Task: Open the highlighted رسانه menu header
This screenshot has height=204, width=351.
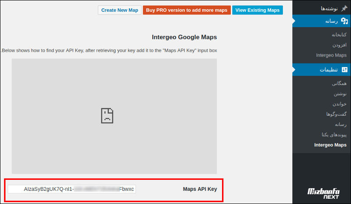Action: [x=322, y=21]
